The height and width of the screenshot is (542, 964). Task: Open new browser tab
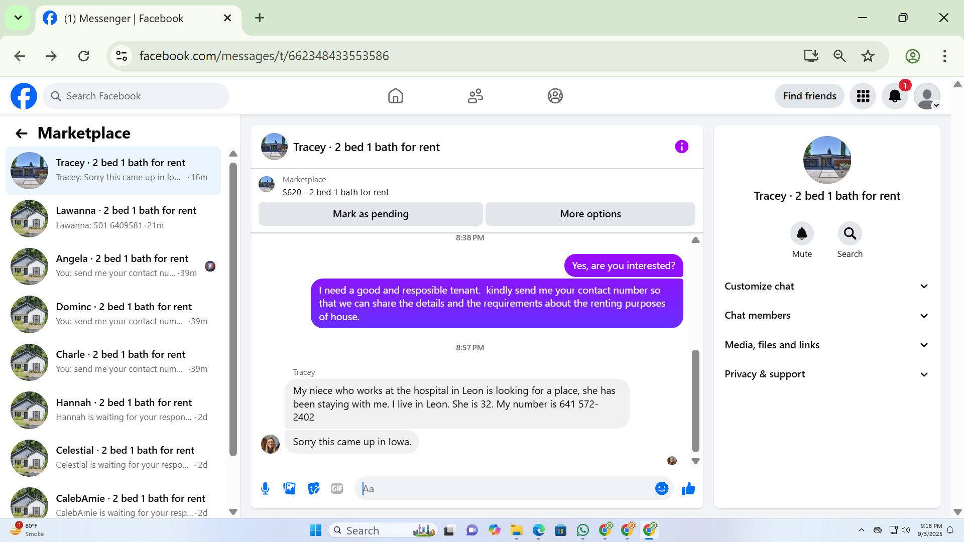click(260, 18)
